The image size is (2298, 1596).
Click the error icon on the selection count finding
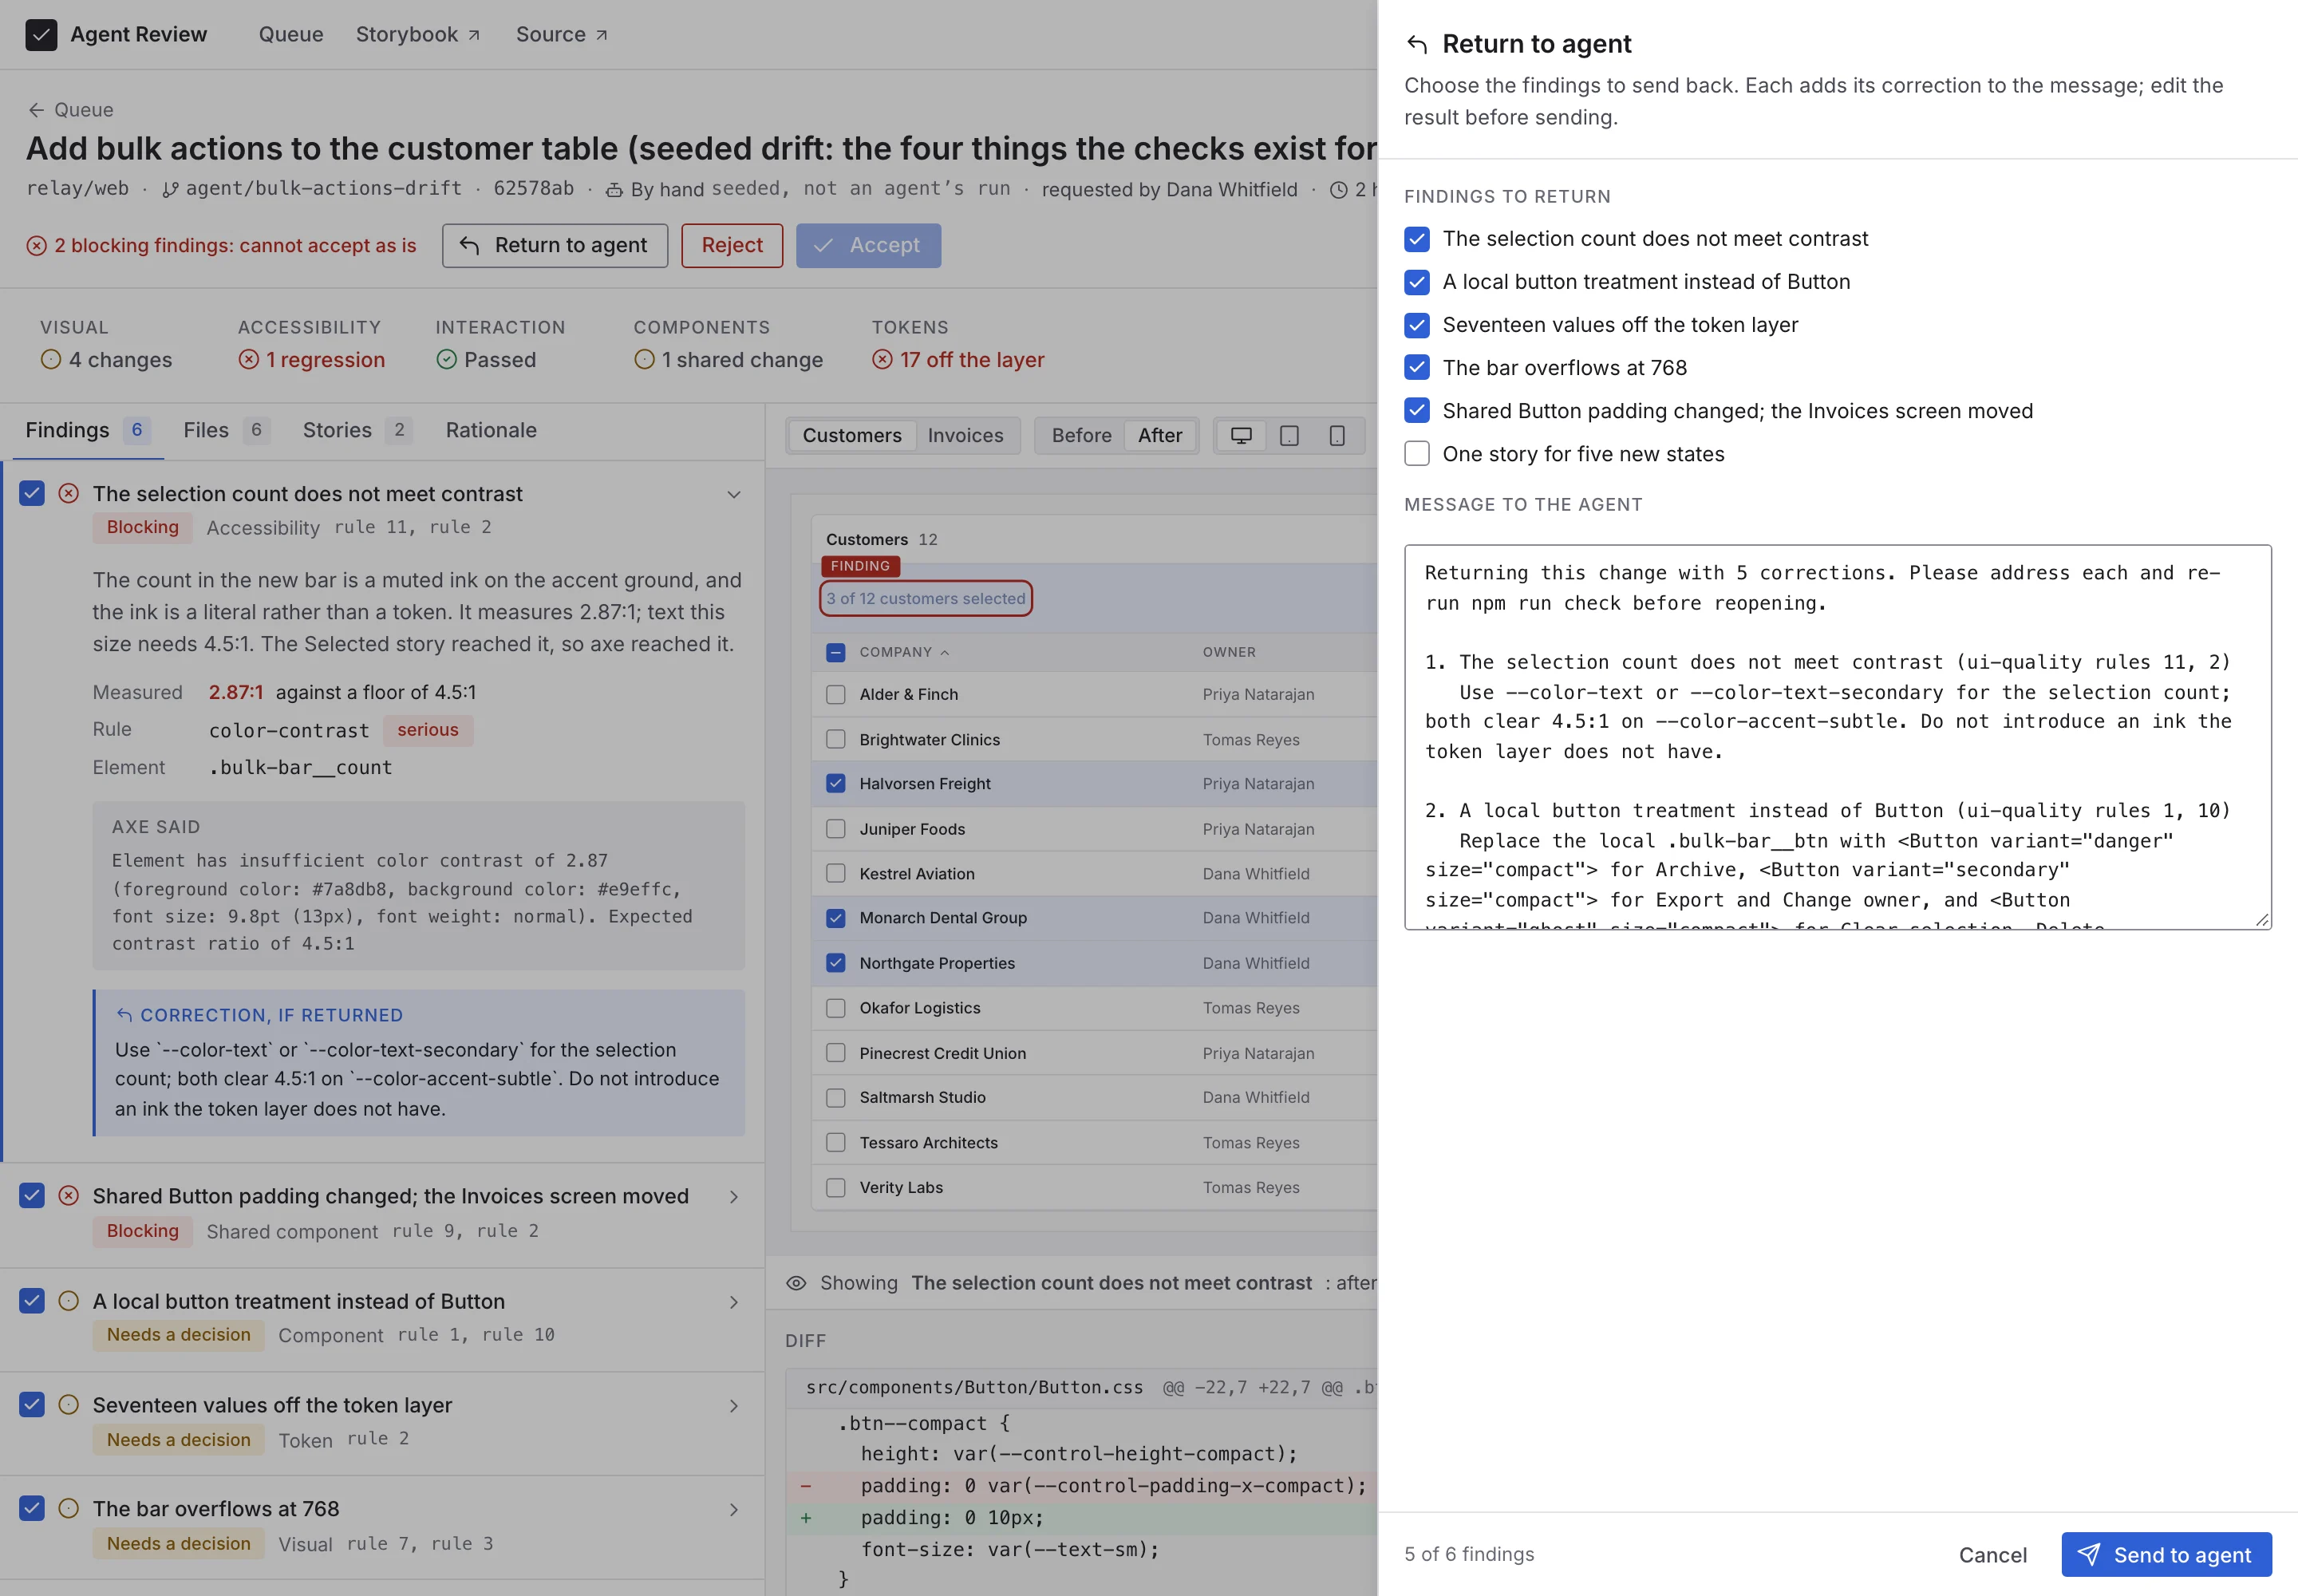(68, 493)
